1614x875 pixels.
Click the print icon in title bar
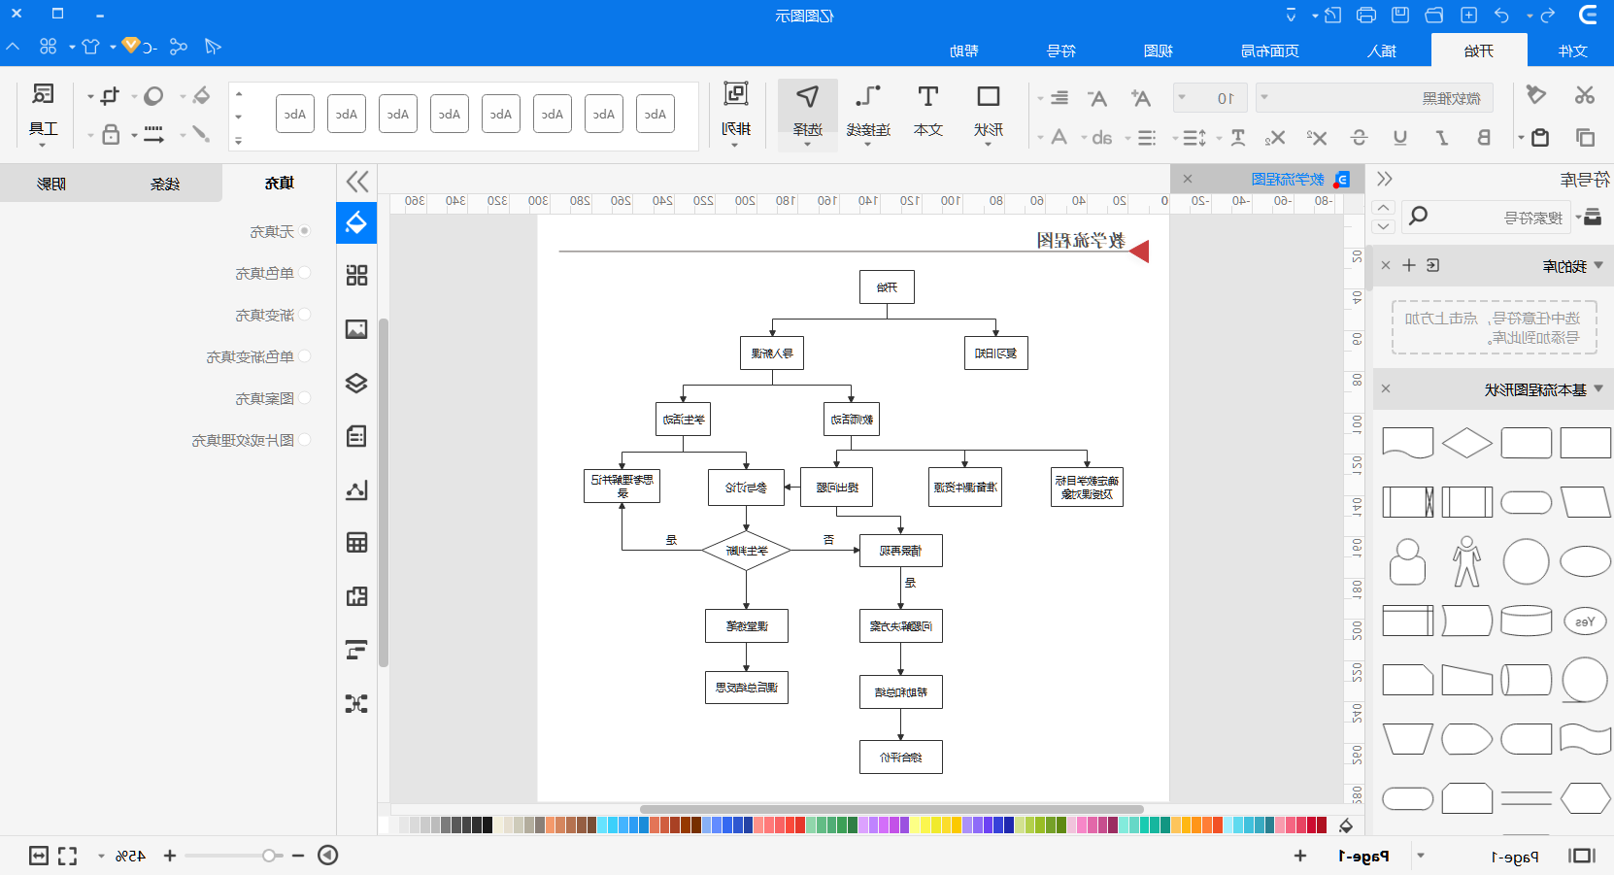tap(1366, 15)
